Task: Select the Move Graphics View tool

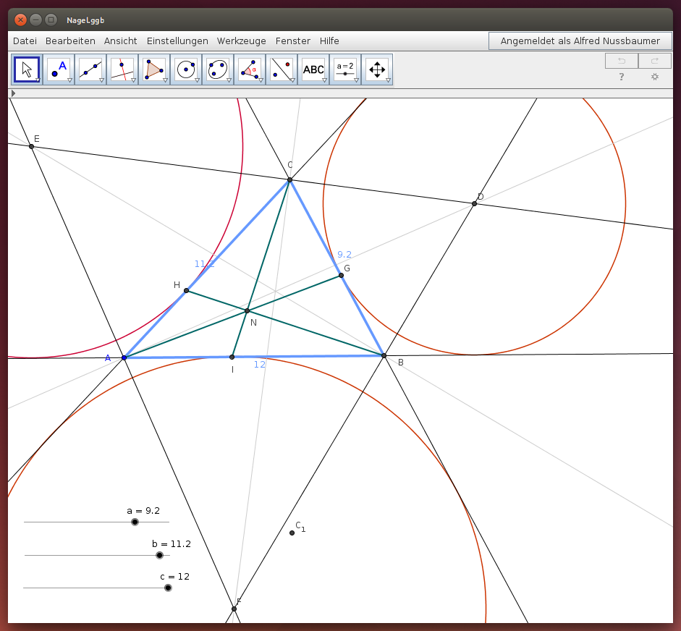Action: tap(377, 69)
